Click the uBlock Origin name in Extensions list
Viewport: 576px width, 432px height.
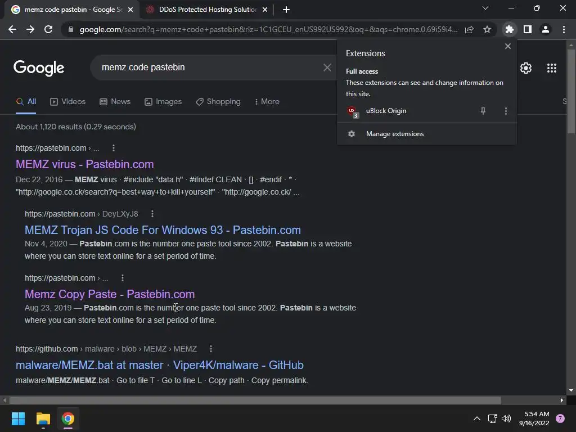(386, 111)
